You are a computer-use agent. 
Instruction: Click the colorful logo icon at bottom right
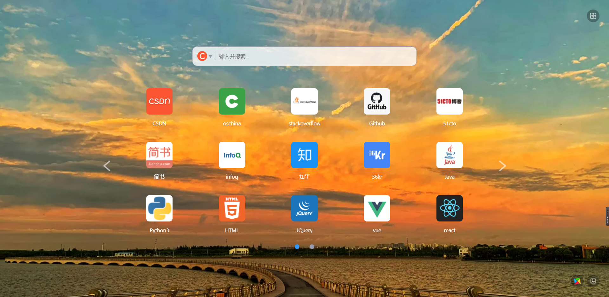tap(577, 281)
